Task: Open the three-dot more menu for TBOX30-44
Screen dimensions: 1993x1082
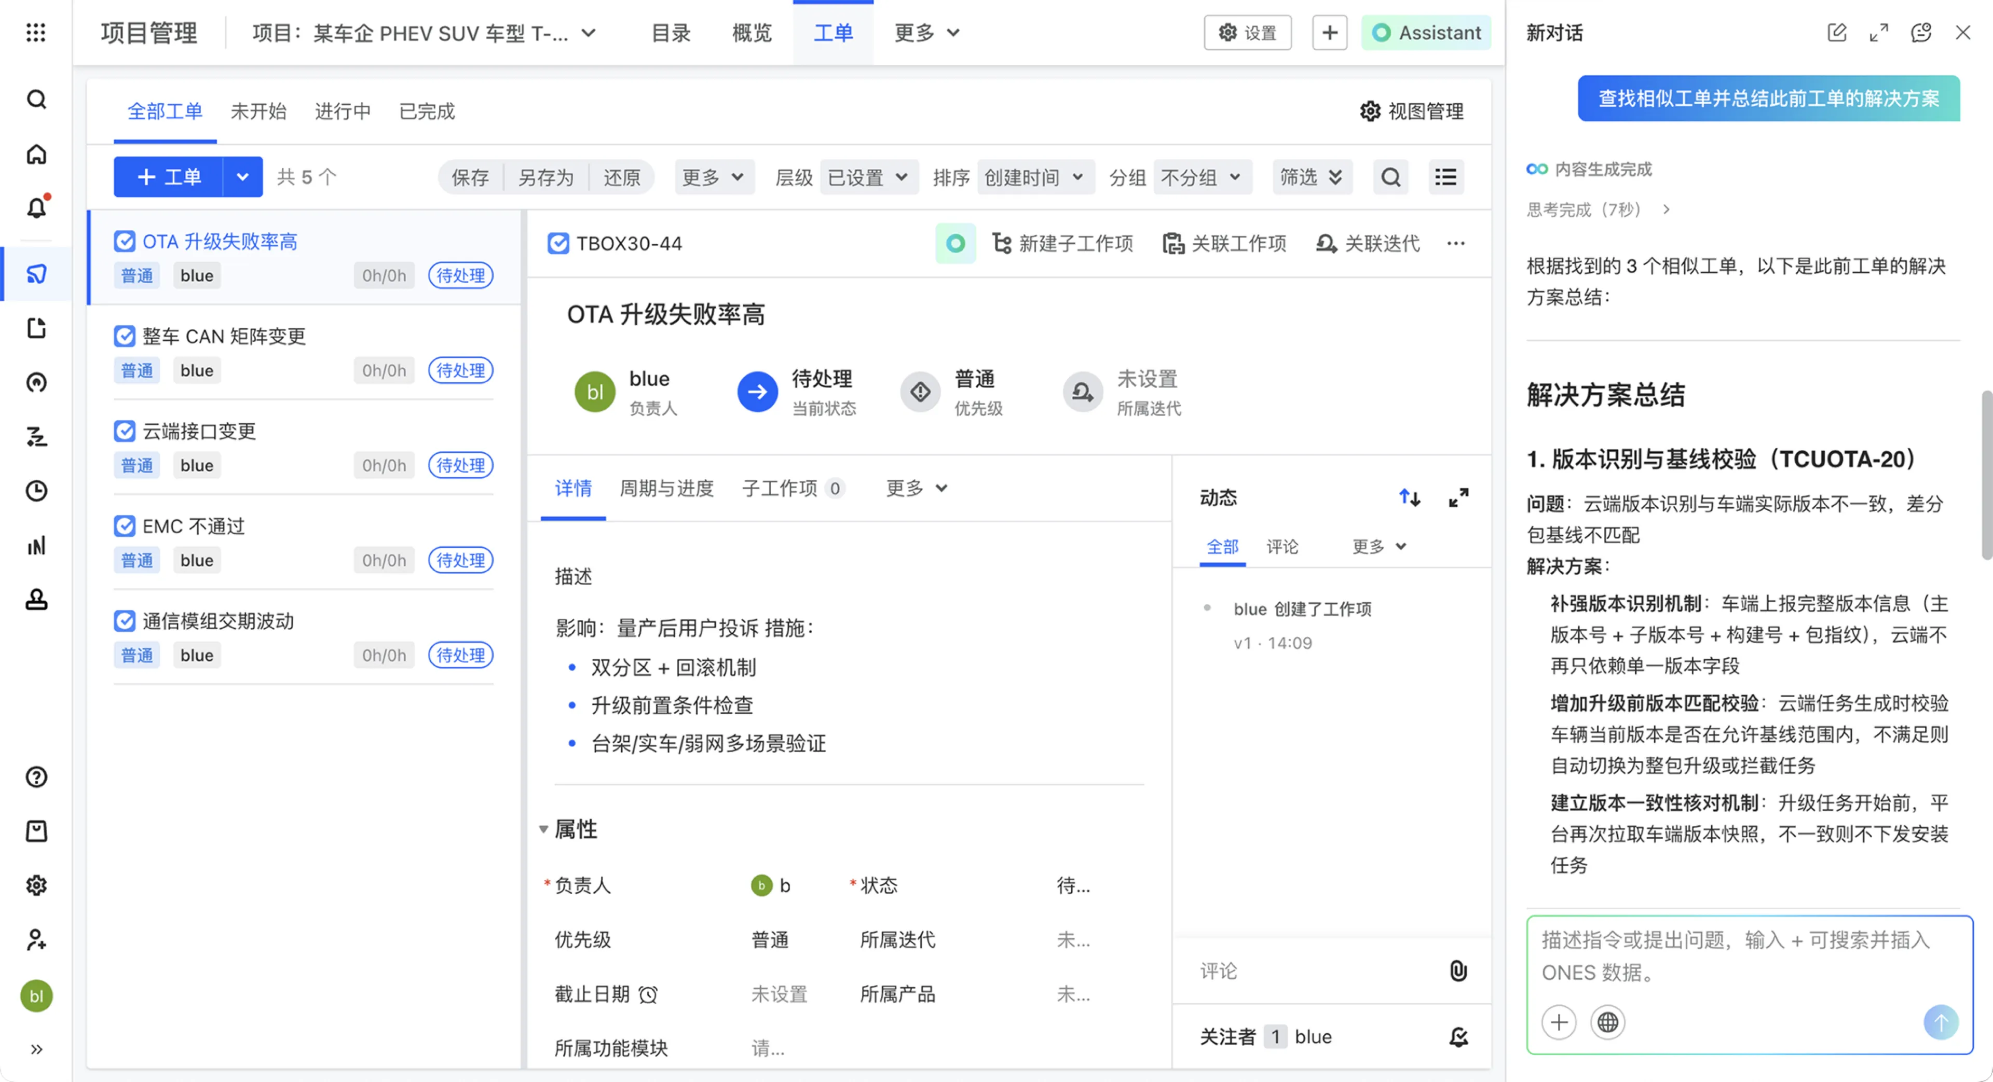Action: pyautogui.click(x=1456, y=244)
